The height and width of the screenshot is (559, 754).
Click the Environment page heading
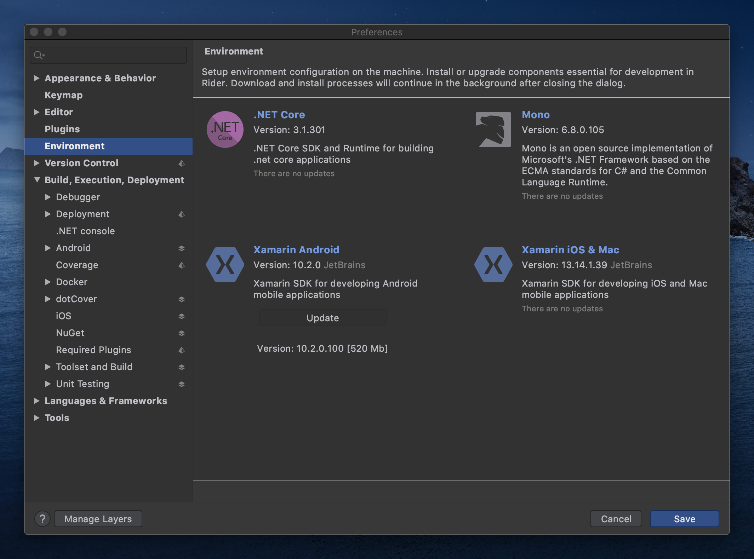pyautogui.click(x=234, y=51)
